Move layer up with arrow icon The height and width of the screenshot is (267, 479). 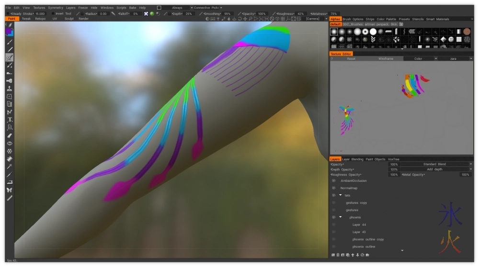click(353, 255)
